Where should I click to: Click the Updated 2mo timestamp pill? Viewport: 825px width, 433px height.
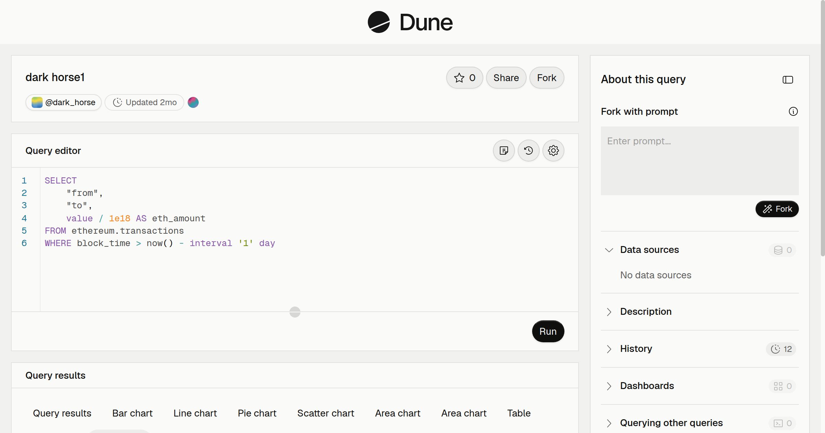(x=144, y=102)
